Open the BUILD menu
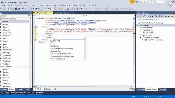The image size is (175, 98). 26,5
